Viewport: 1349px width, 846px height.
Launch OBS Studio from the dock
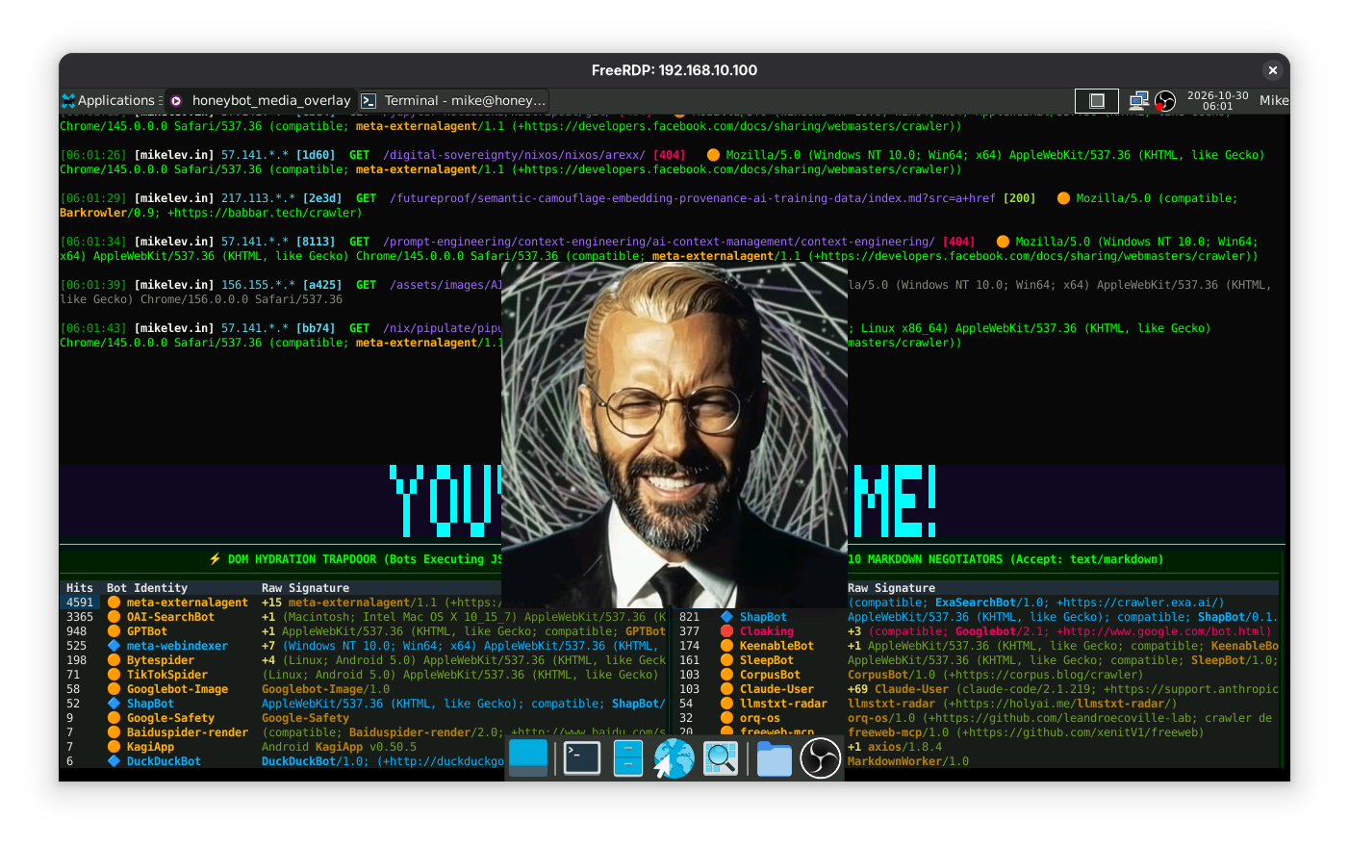821,758
